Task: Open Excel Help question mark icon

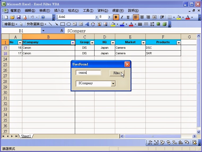Action: click(43, 17)
